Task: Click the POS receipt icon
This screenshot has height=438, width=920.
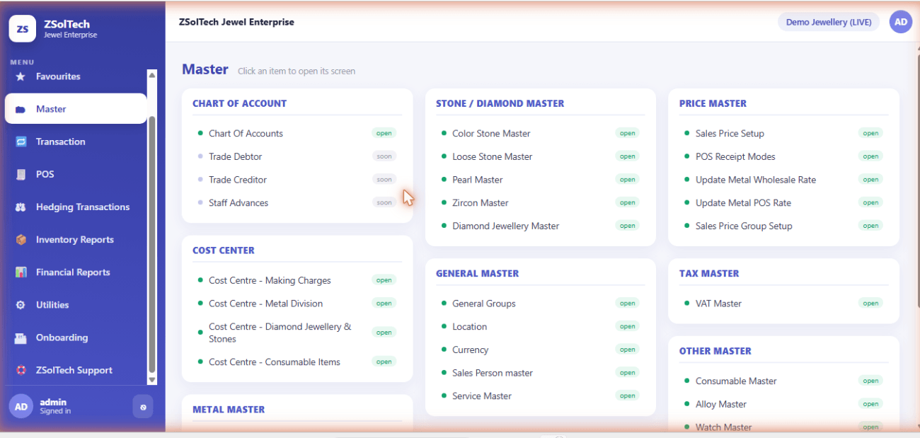Action: (x=21, y=174)
